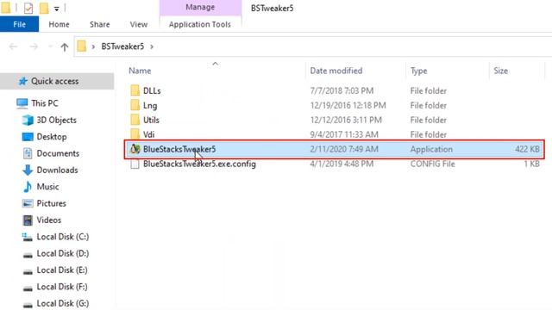
Task: Open Documents in the sidebar
Action: click(x=58, y=153)
